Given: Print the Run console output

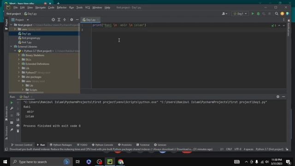Looking at the screenshot, I should click(18, 125).
